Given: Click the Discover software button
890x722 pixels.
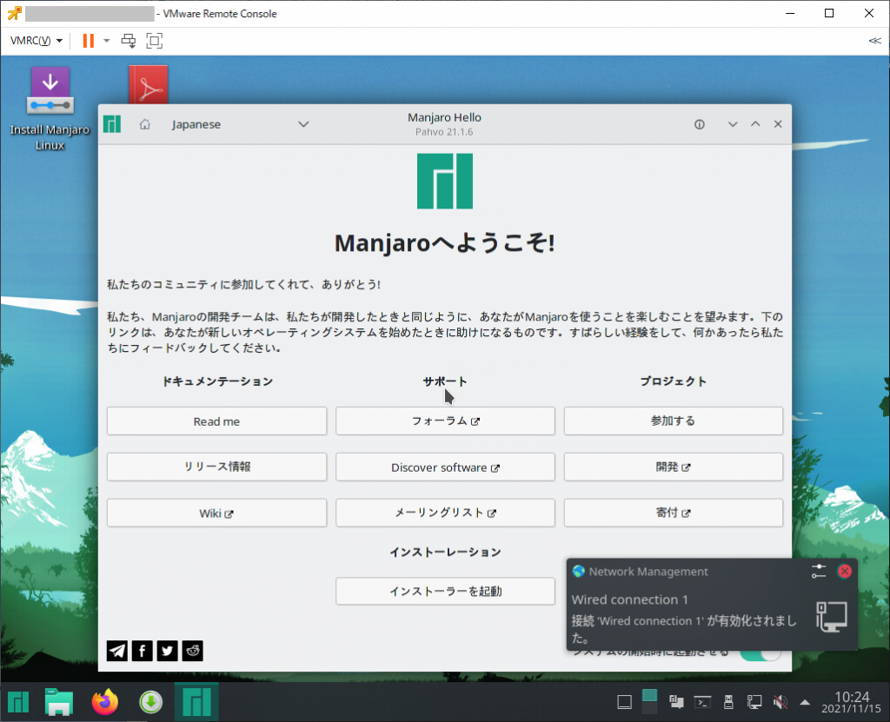Looking at the screenshot, I should 446,467.
